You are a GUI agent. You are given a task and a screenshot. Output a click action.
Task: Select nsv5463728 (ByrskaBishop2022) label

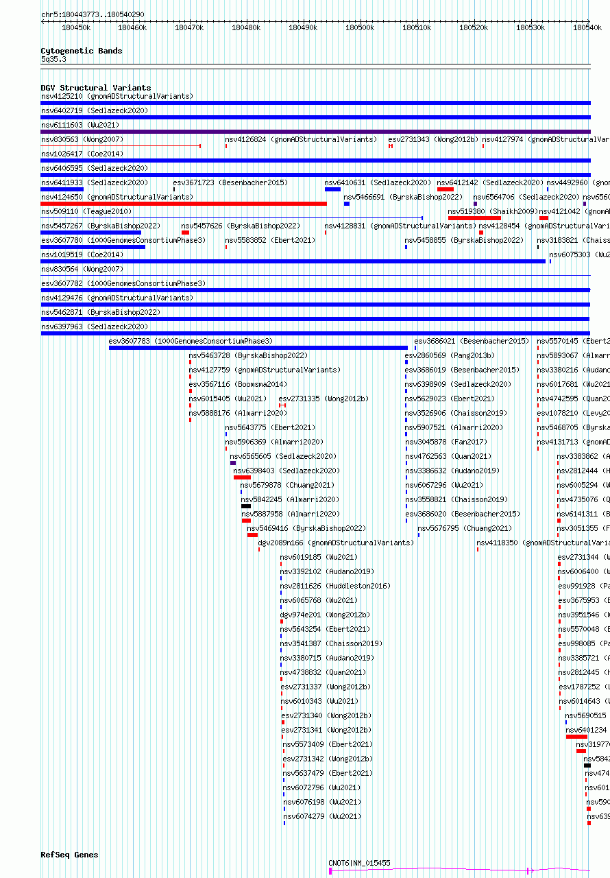click(248, 355)
